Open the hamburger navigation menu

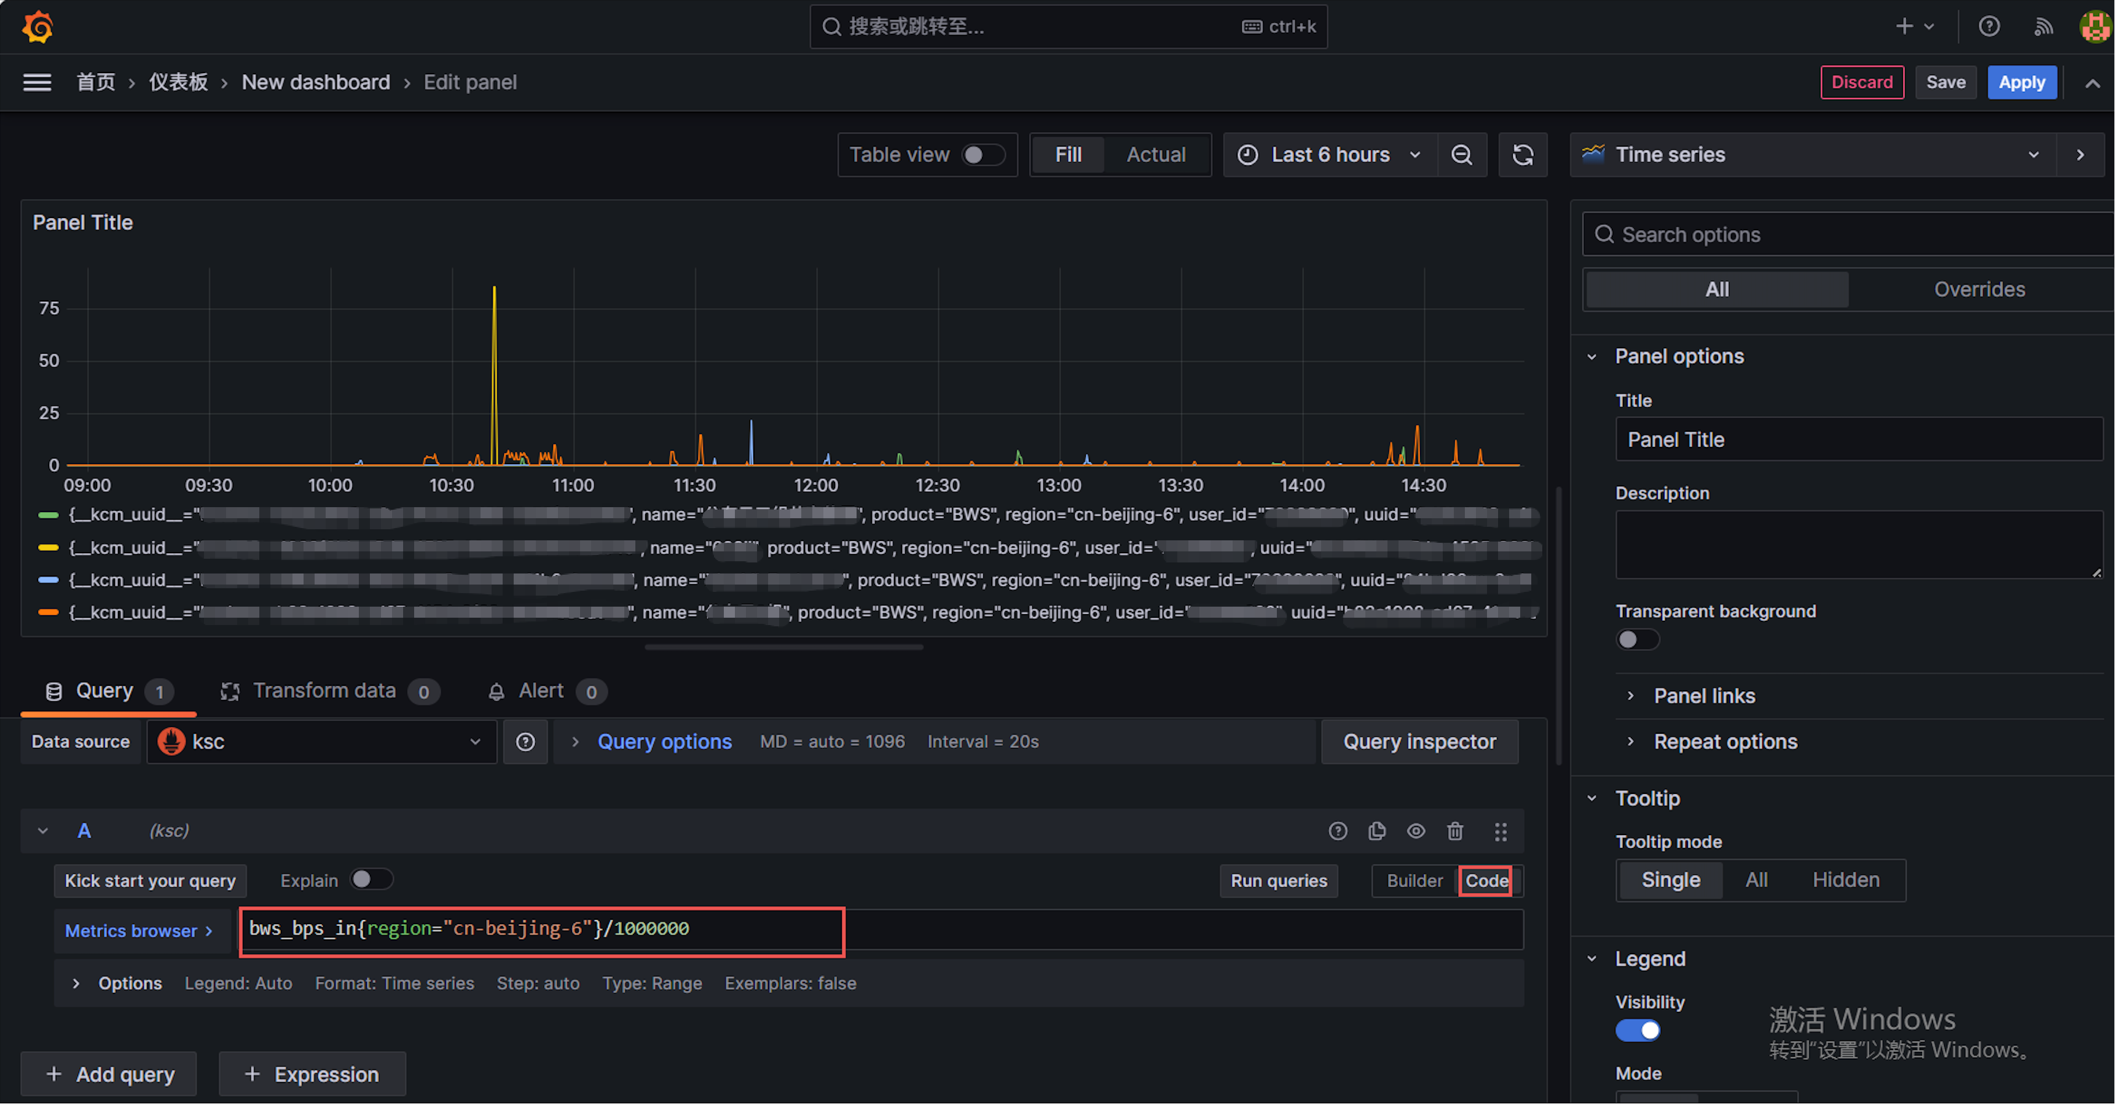(37, 82)
